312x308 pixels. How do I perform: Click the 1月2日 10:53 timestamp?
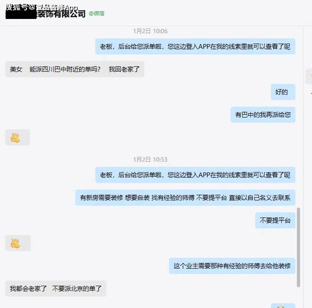150,160
